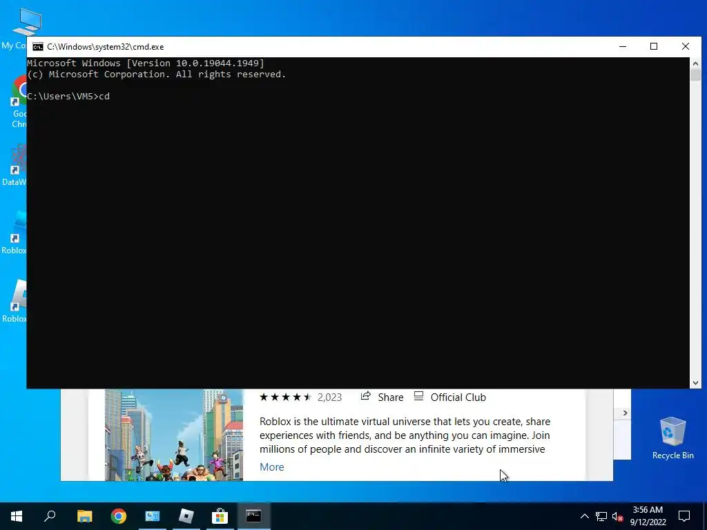Select the lower Roblox desktop shortcut
Viewport: 707px width, 530px height.
point(14,301)
